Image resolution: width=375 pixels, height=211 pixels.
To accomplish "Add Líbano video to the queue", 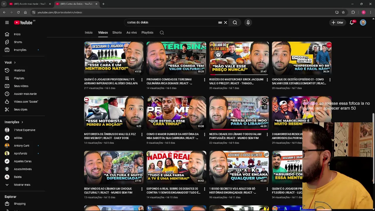I will click(x=265, y=107).
